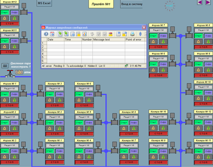The width and height of the screenshot is (213, 167).
Task: Click the Вход в систему button
Action: click(132, 4)
